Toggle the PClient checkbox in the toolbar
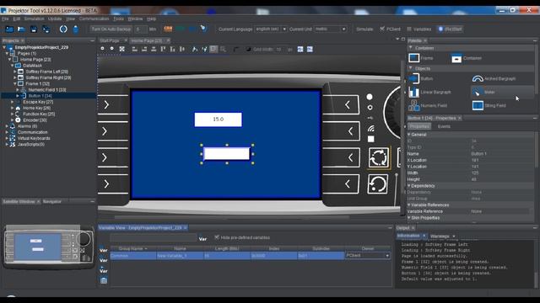540x303 pixels. click(x=382, y=29)
